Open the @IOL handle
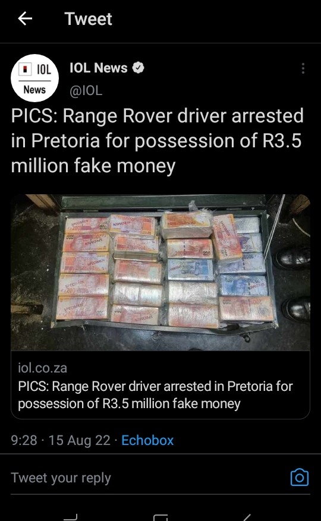Viewport: 321px width, 521px height. click(86, 90)
